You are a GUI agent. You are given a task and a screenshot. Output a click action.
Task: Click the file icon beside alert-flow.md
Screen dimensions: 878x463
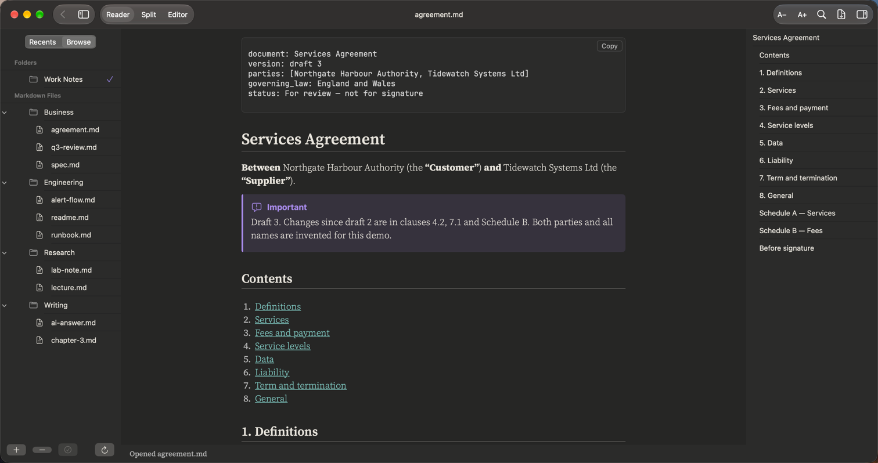39,200
